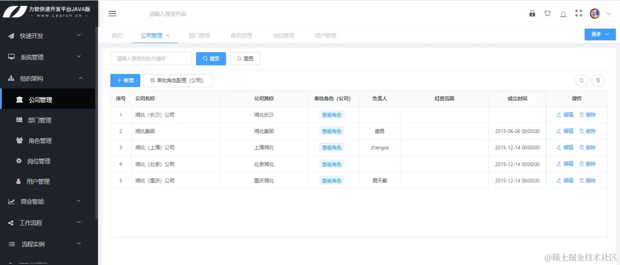
Task: Switch to the 角色管理 tab
Action: coord(241,35)
